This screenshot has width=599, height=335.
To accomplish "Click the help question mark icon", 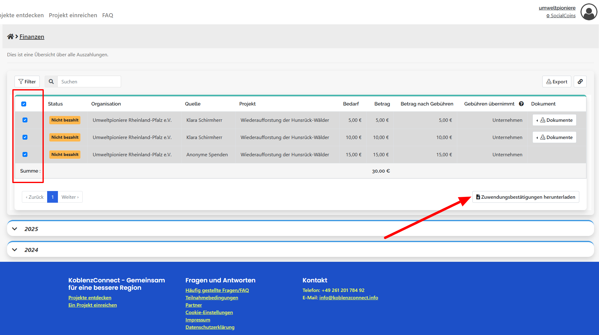I will [x=521, y=104].
